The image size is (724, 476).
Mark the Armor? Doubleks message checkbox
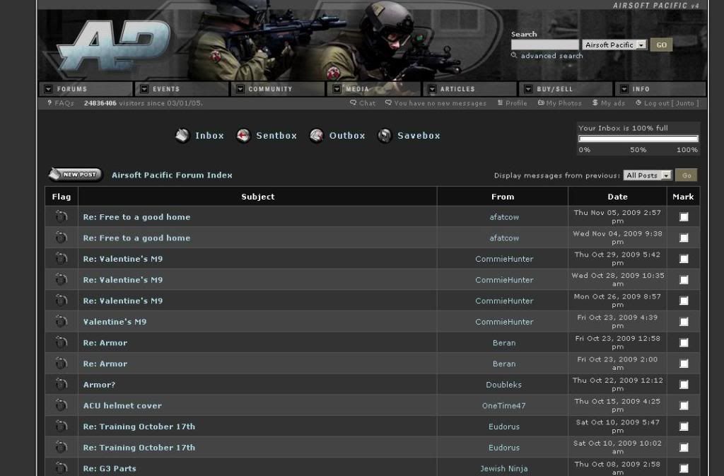pos(684,385)
